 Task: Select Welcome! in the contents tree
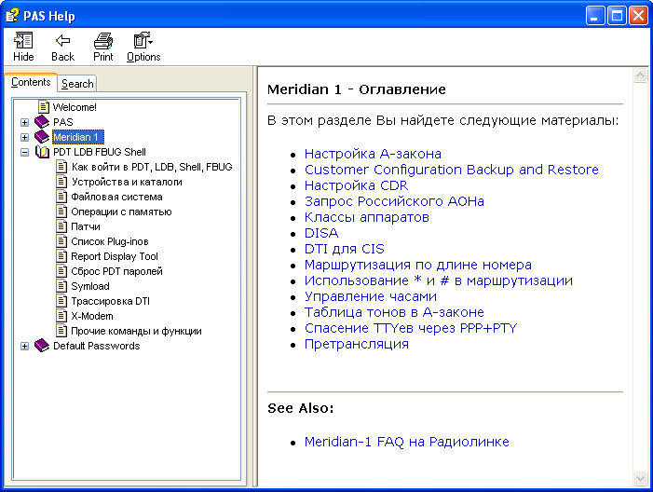75,107
